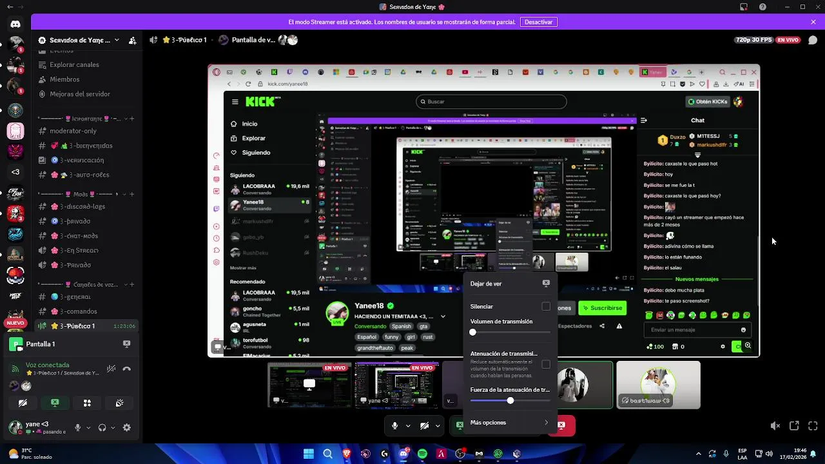
Task: Open Servidor de Yane server dropdown
Action: pos(79,40)
